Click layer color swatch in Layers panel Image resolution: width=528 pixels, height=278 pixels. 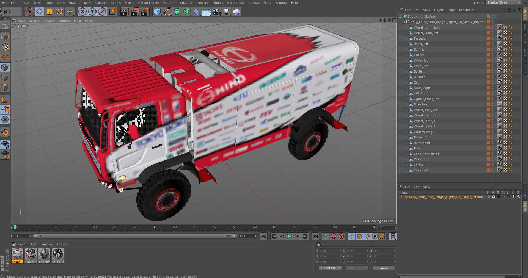point(406,197)
